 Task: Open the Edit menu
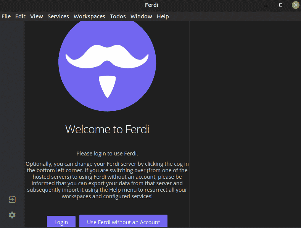20,16
